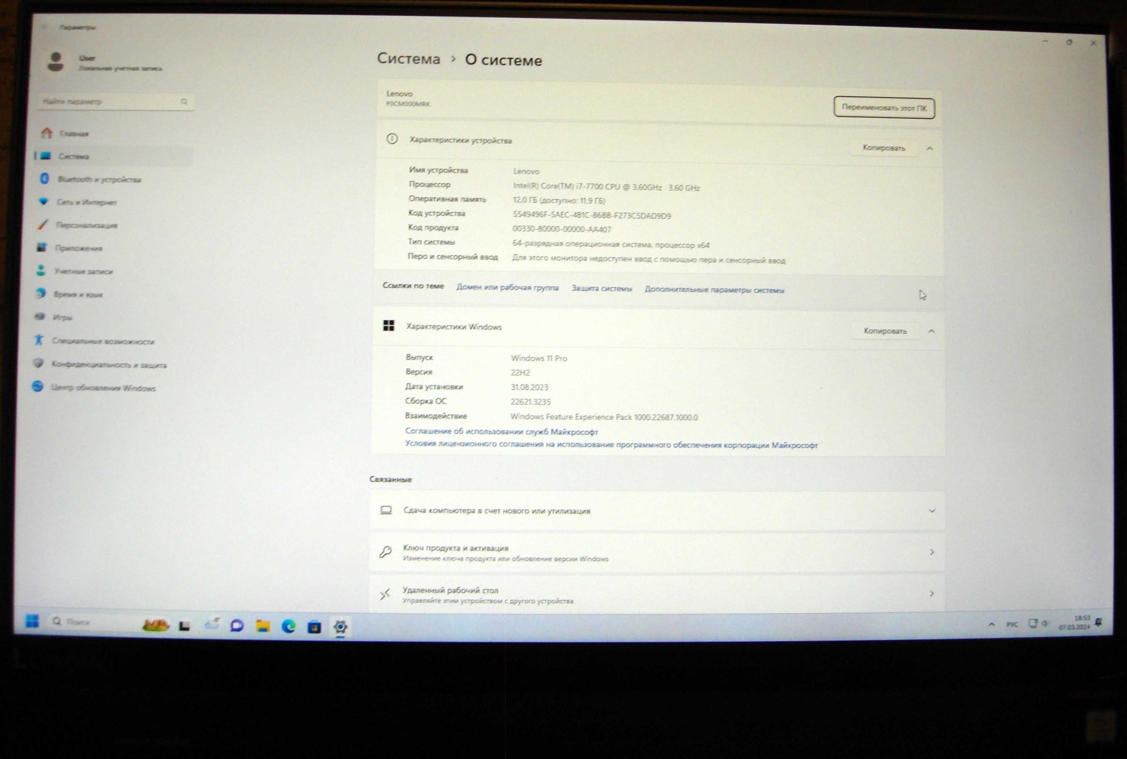Click the apps icon next to Приложения

click(x=41, y=247)
